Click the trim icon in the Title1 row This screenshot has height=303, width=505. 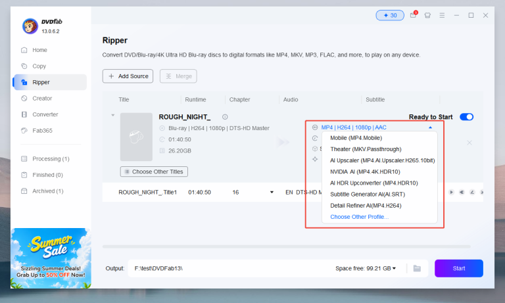pyautogui.click(x=462, y=192)
